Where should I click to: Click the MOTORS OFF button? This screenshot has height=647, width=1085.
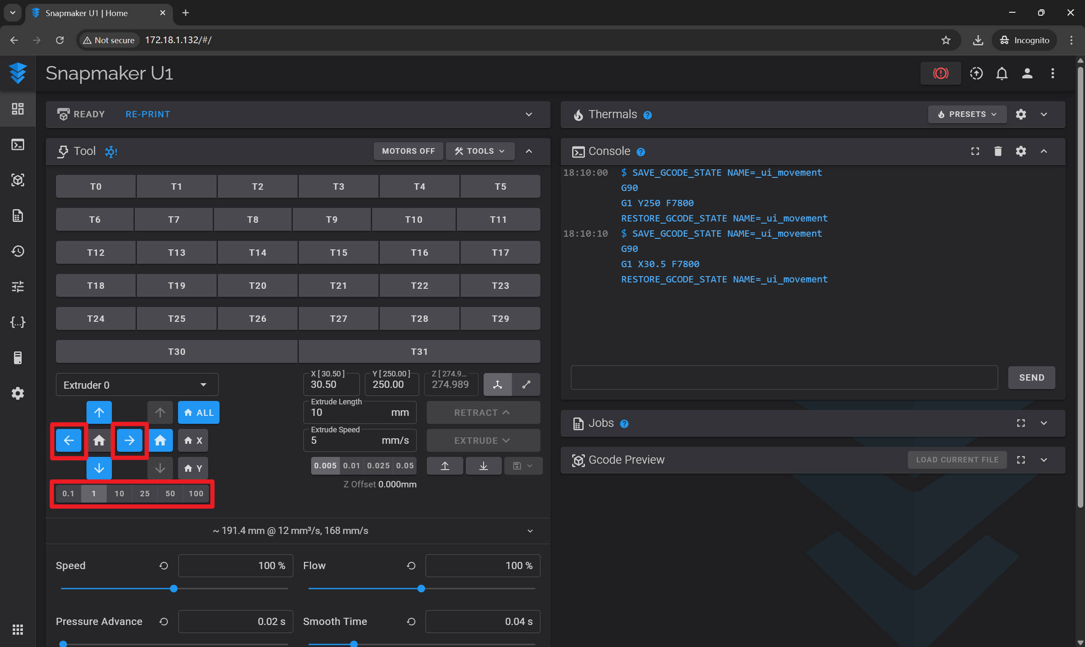click(408, 151)
